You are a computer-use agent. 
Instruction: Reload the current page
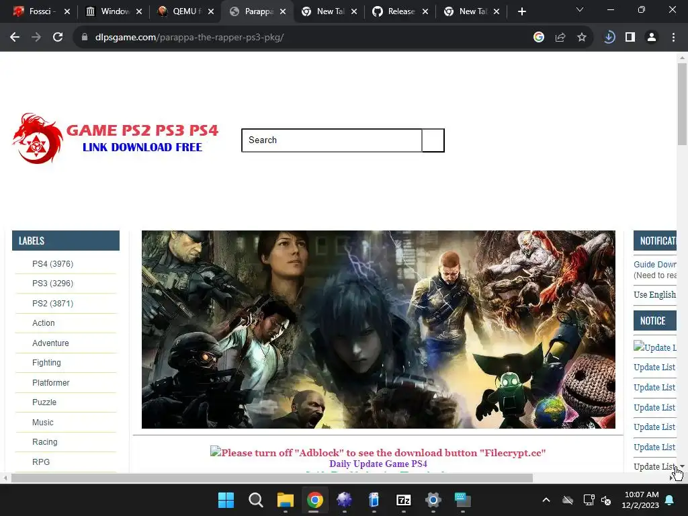pyautogui.click(x=58, y=38)
